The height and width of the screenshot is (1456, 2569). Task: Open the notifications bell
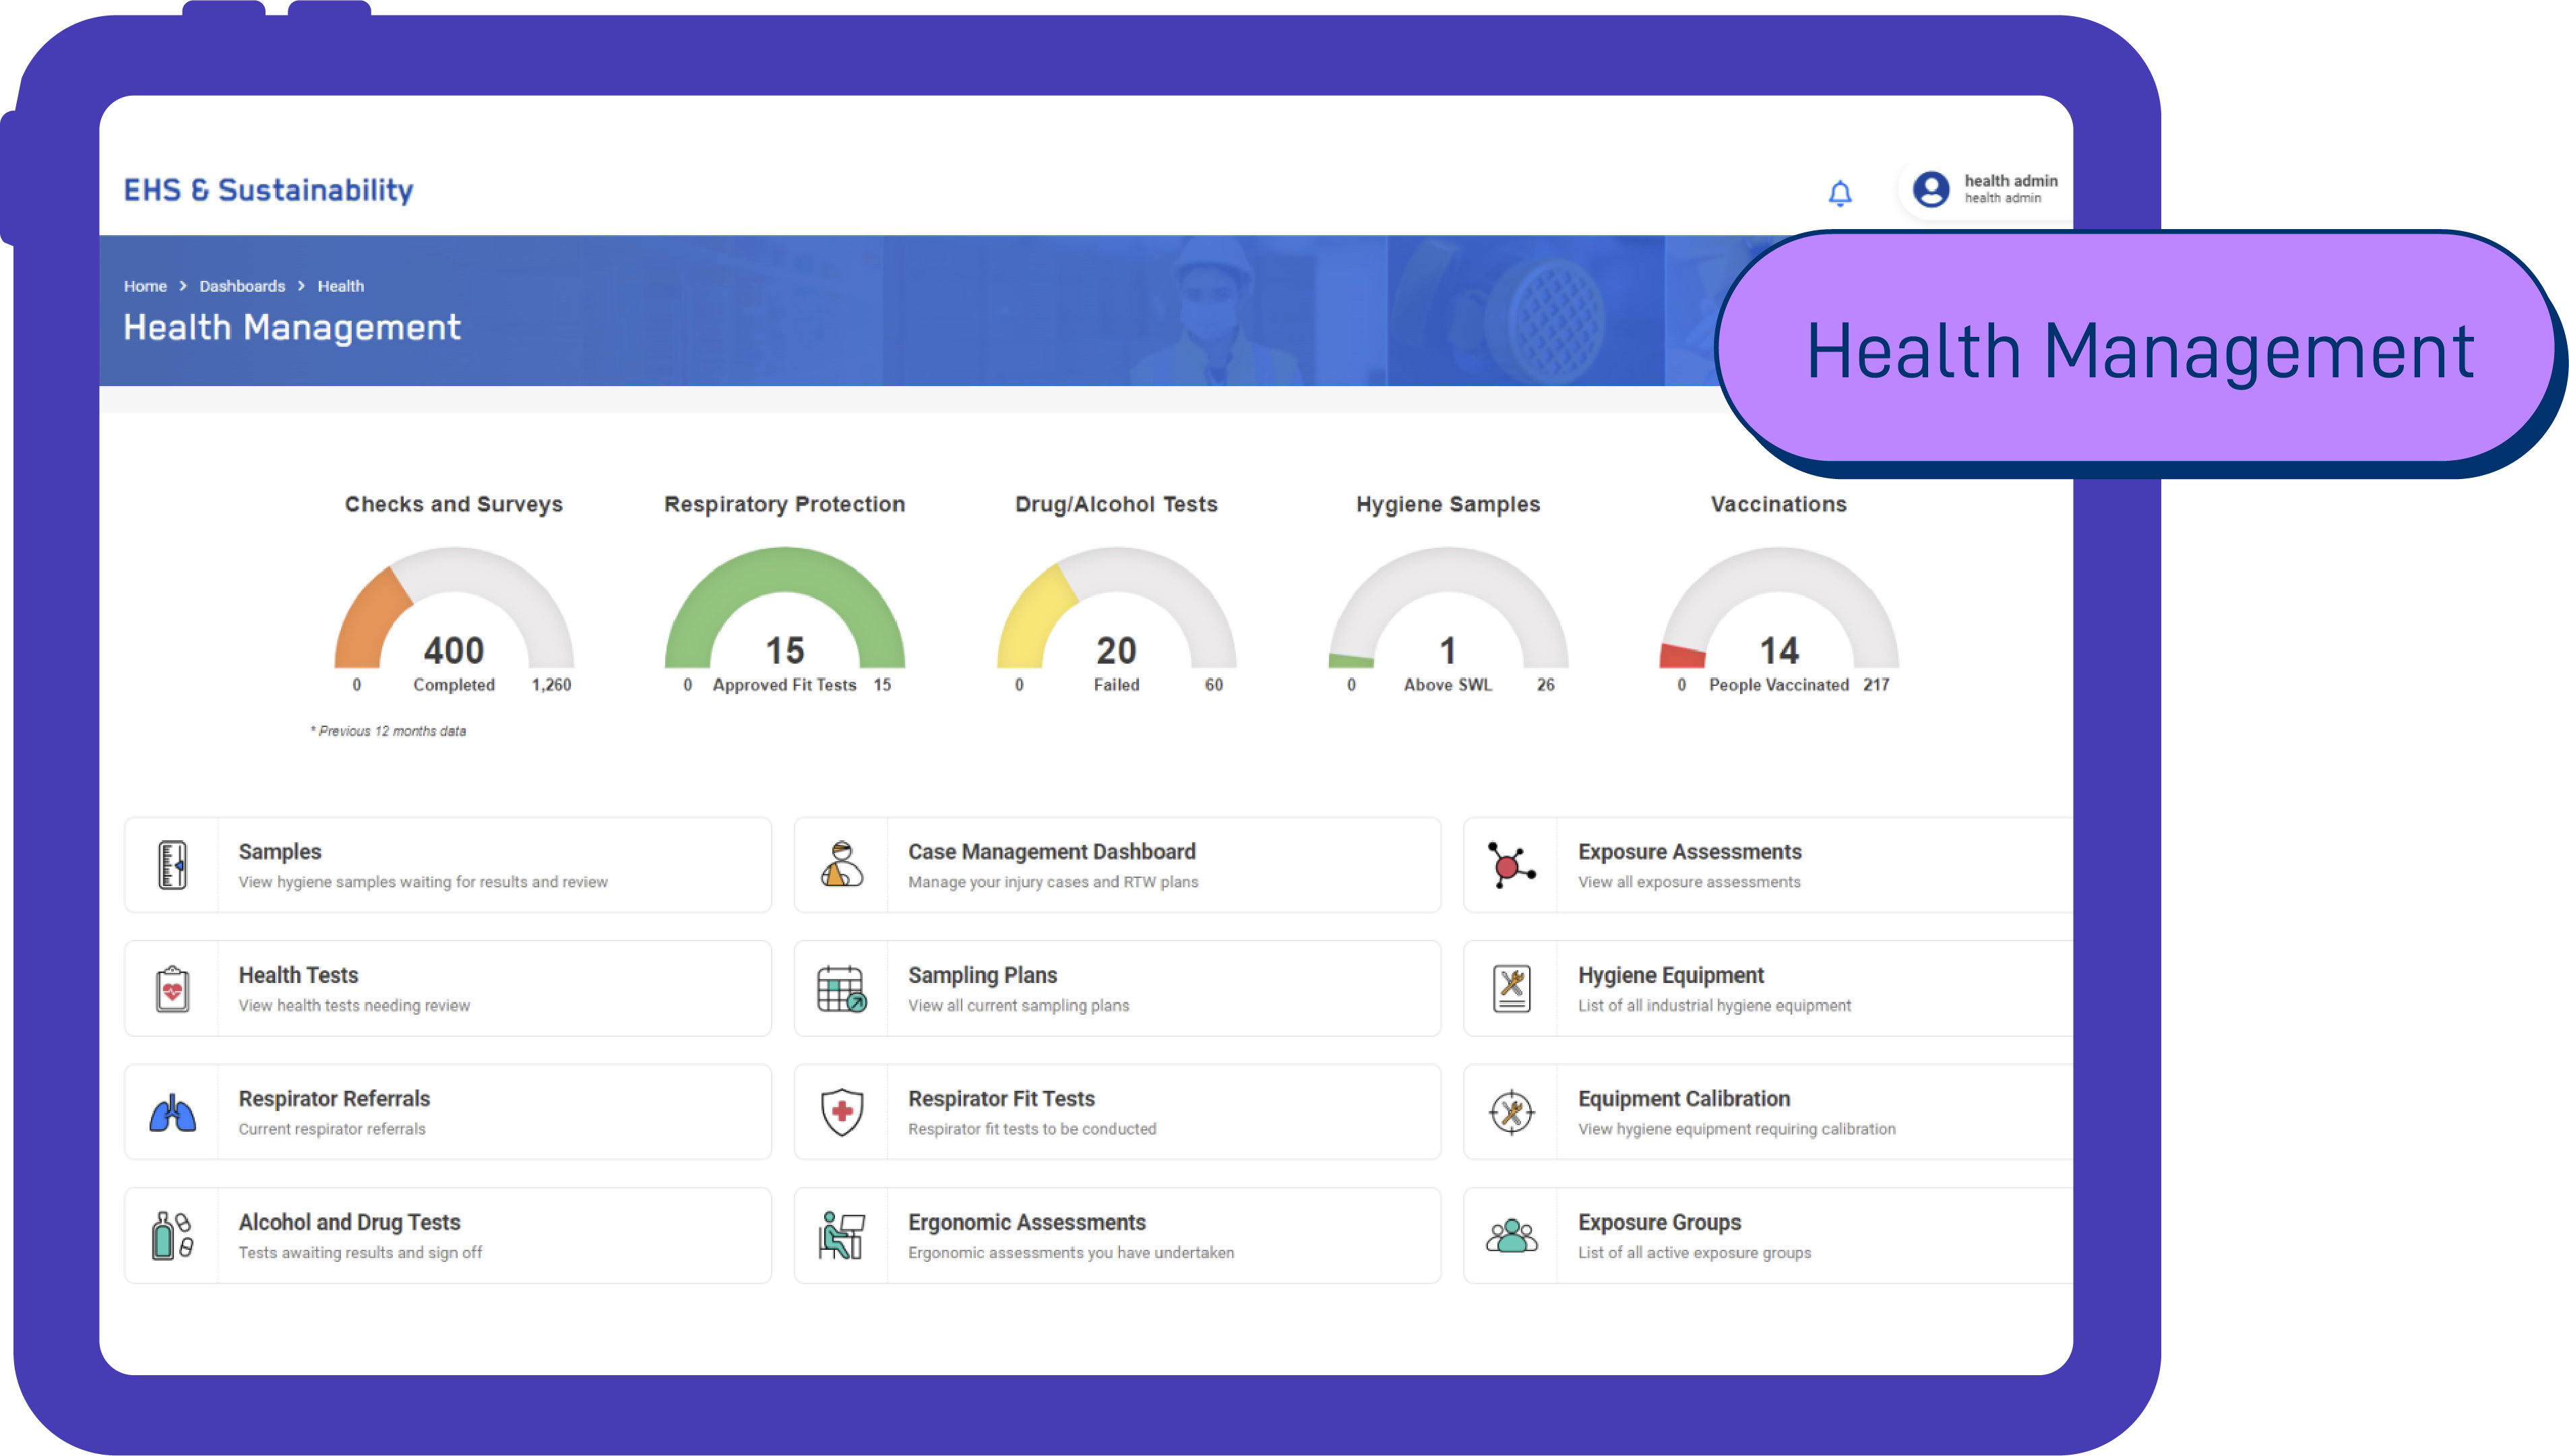[x=1841, y=192]
